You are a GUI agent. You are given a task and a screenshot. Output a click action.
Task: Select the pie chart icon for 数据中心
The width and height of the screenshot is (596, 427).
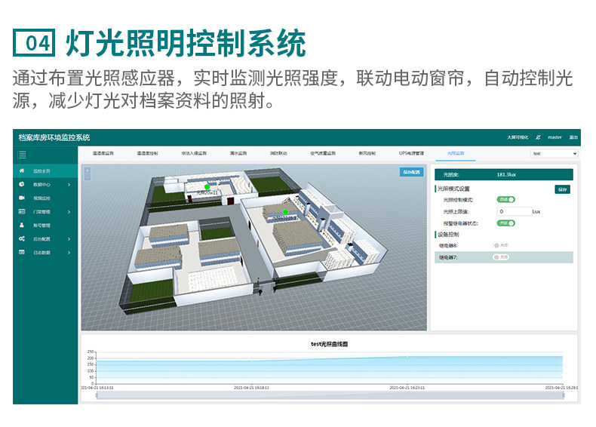coord(22,184)
